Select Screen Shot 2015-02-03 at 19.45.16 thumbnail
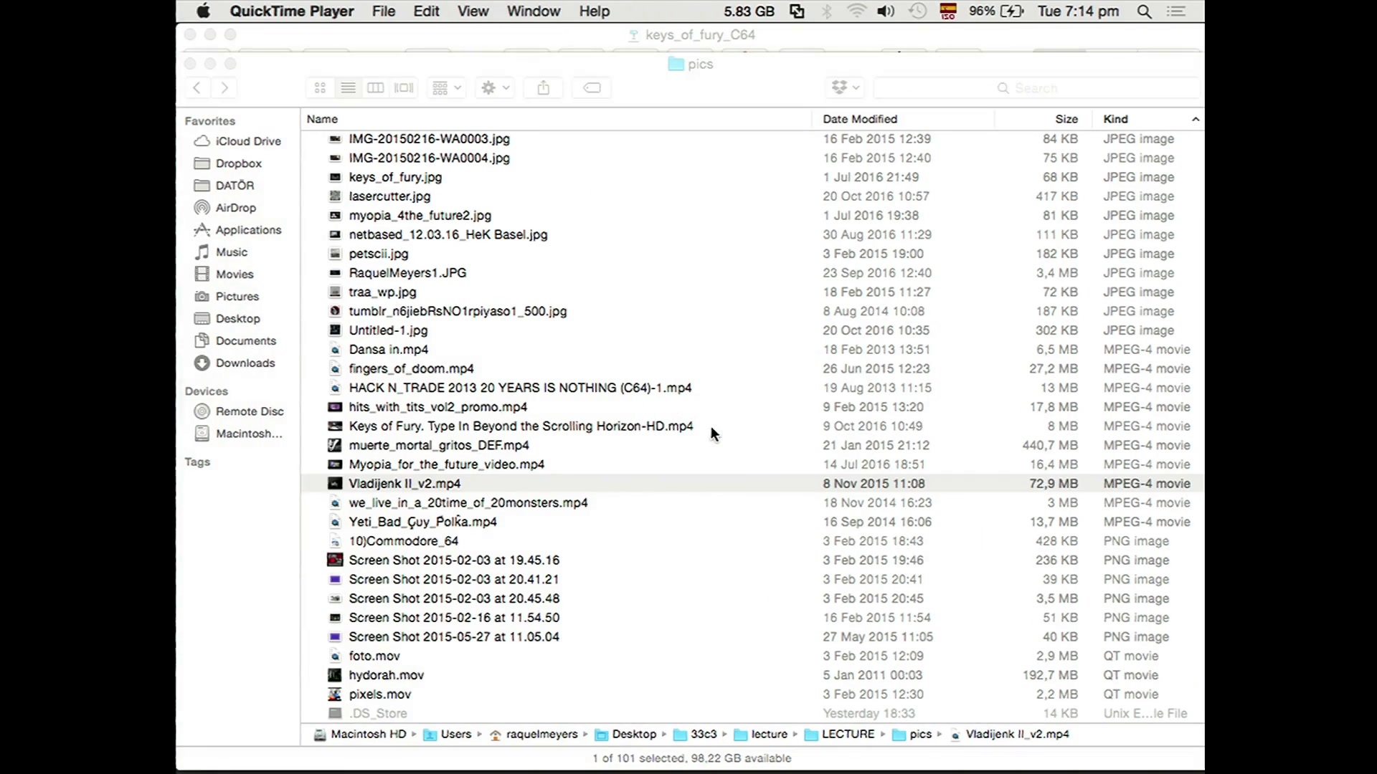This screenshot has width=1377, height=774. 335,560
